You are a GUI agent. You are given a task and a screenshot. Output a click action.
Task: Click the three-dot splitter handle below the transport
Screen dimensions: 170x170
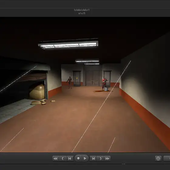(123, 164)
